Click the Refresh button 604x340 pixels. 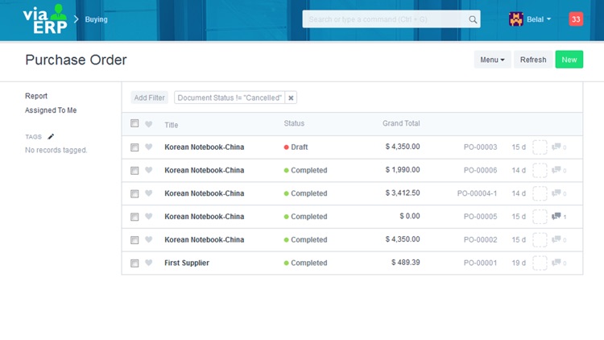coord(533,60)
